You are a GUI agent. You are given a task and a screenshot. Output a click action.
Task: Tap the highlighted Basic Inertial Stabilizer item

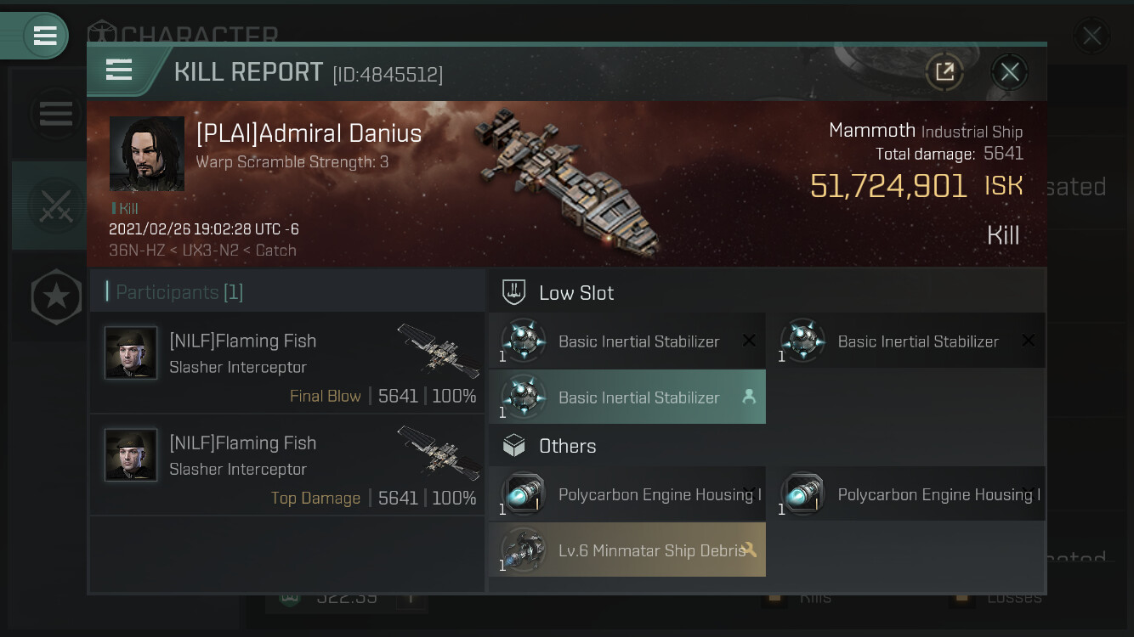[627, 397]
